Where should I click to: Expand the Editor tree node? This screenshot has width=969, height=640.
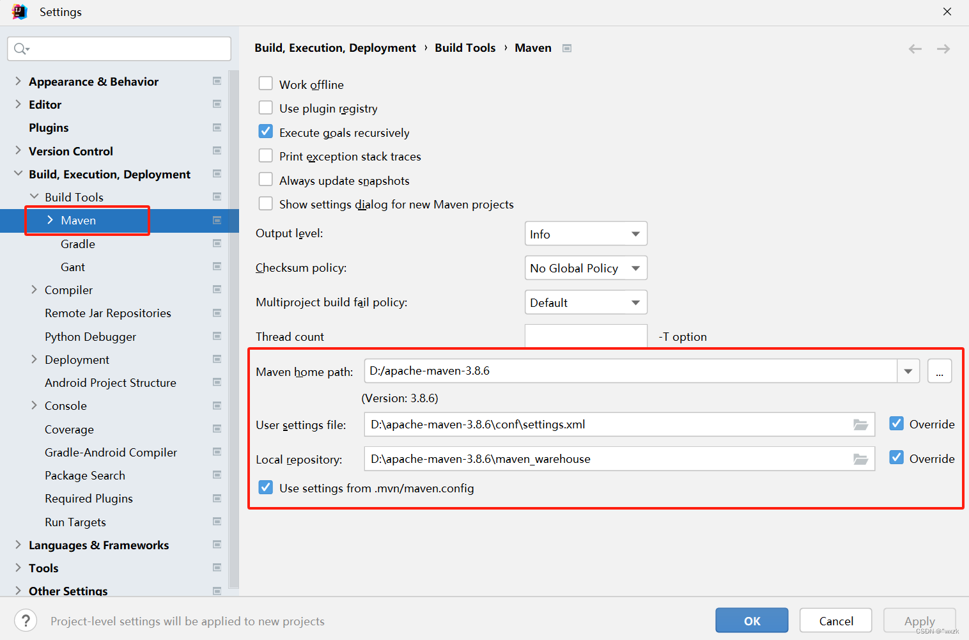tap(18, 104)
